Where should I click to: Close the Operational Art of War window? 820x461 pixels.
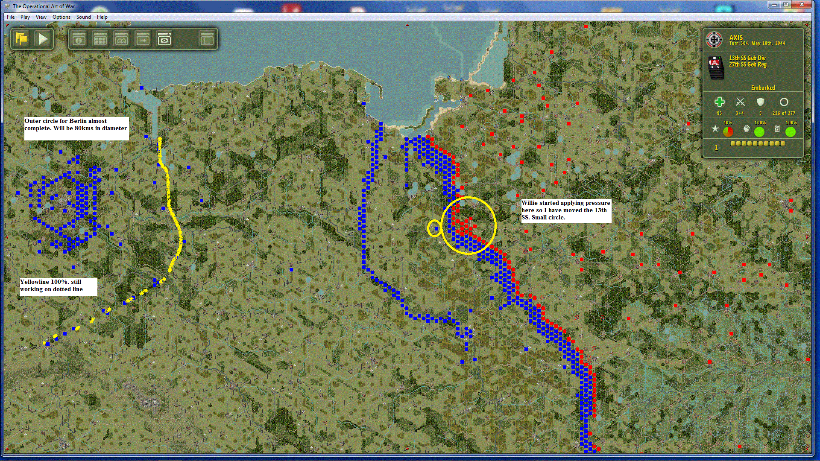(802, 5)
